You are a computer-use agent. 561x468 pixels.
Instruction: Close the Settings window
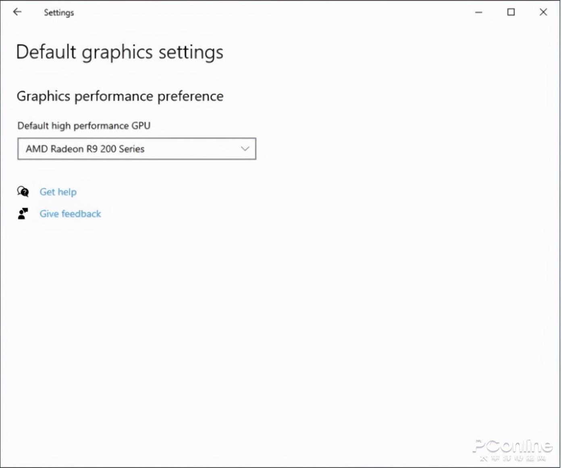(x=543, y=12)
